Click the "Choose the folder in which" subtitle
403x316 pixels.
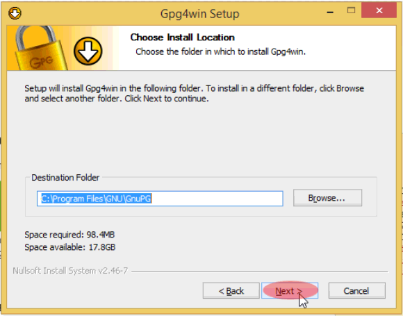[220, 51]
